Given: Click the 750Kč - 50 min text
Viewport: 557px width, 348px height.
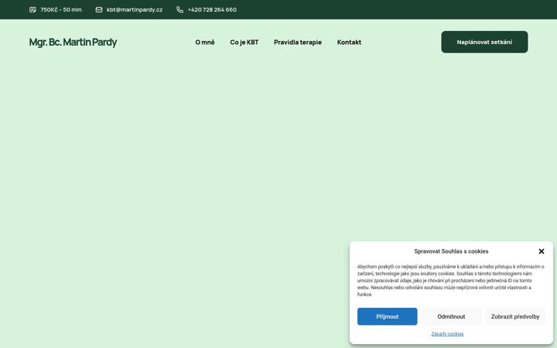Looking at the screenshot, I should (61, 9).
